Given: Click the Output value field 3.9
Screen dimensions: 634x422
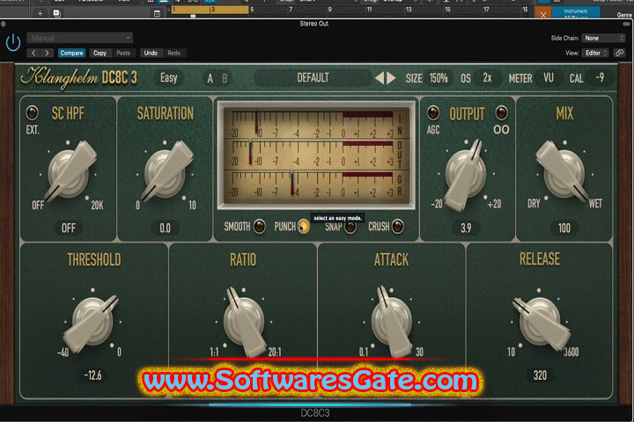Looking at the screenshot, I should pyautogui.click(x=466, y=229).
